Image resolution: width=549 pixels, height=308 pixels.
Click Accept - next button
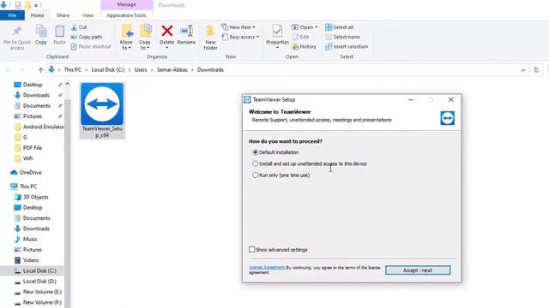click(x=418, y=270)
